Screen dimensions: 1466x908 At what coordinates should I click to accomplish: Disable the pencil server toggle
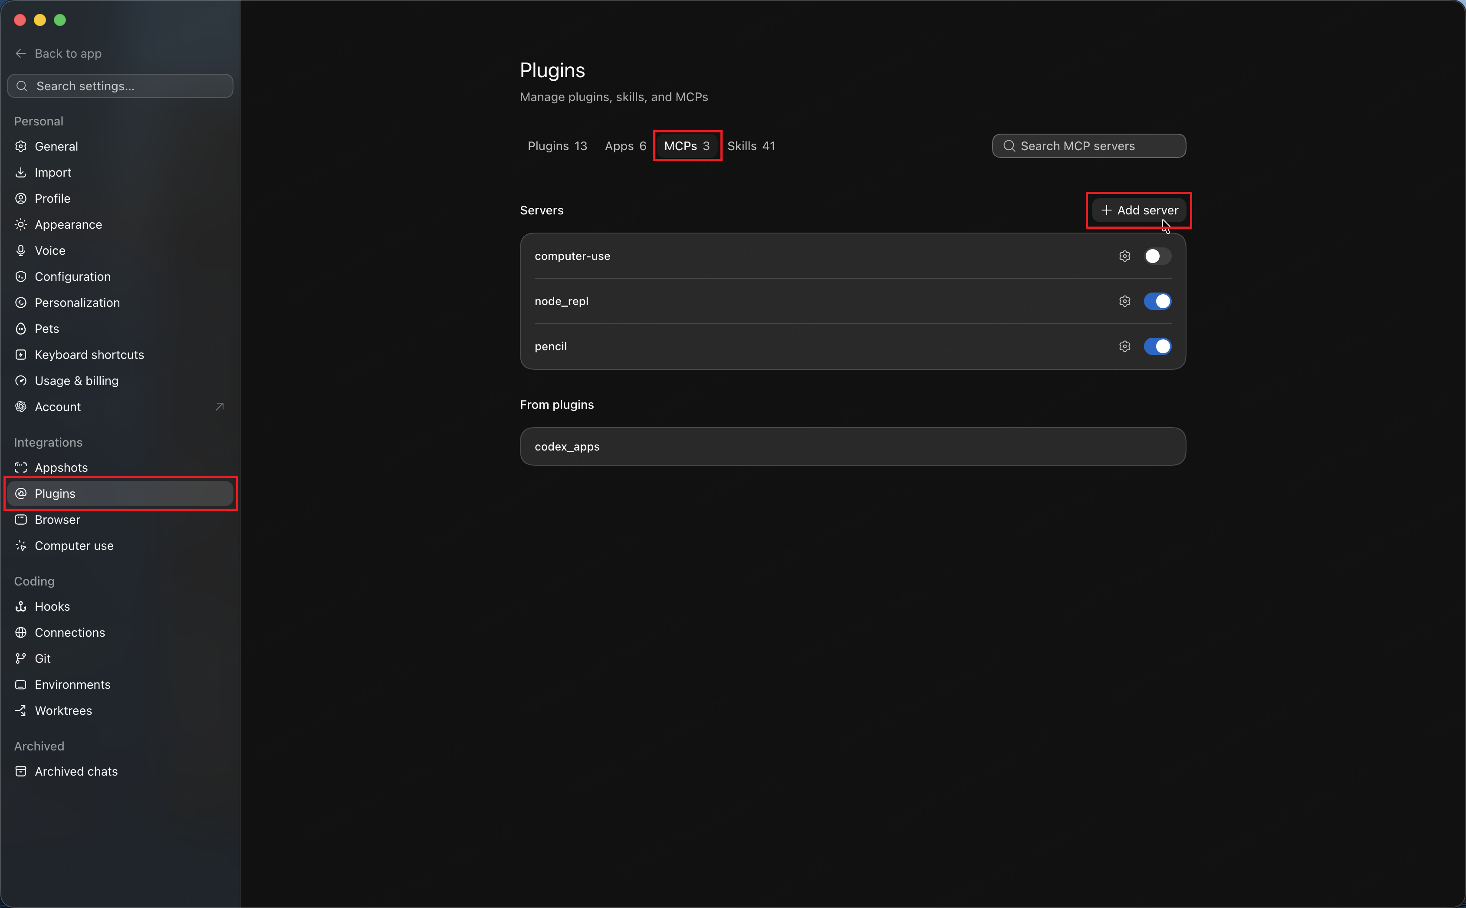point(1157,346)
